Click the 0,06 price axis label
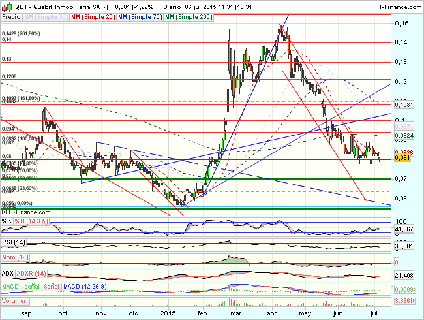 click(401, 198)
